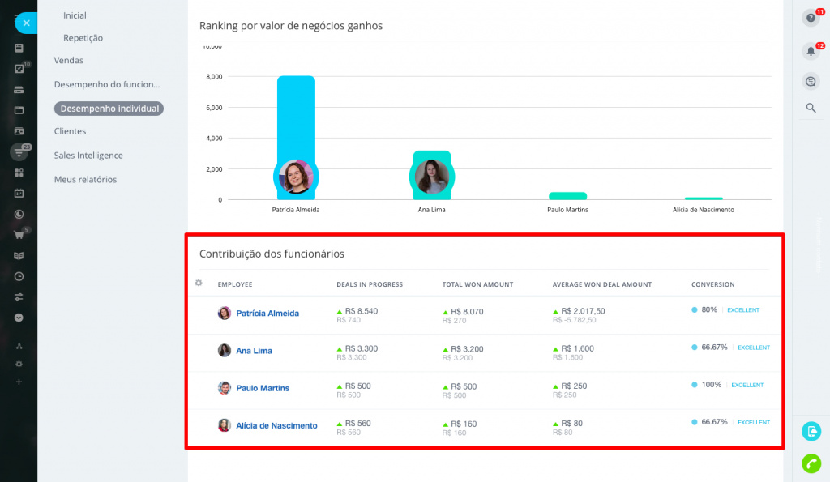This screenshot has height=482, width=830.
Task: Open Desempenho do funcion... menu item
Action: (107, 85)
